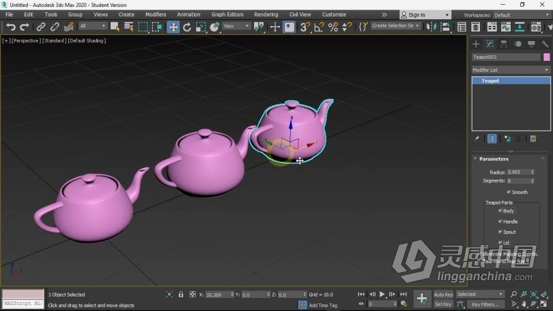Toggle Angle Snap

coord(319,27)
